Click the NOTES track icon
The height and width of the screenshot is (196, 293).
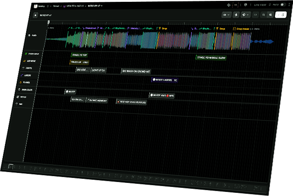pyautogui.click(x=18, y=97)
